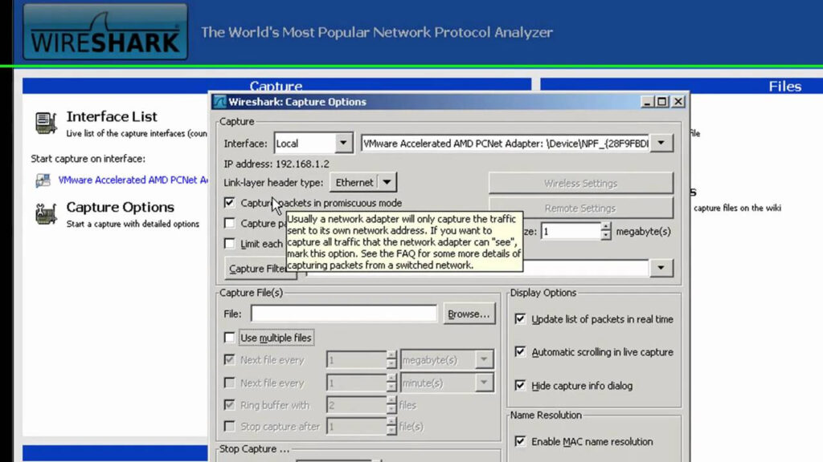This screenshot has width=823, height=462.
Task: Toggle Ring buffer with files checkbox
Action: [229, 405]
